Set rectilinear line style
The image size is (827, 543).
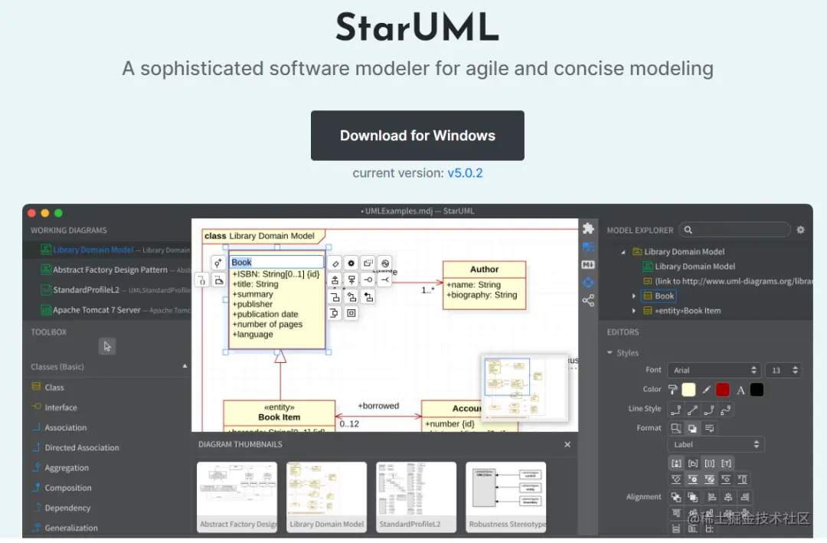click(x=675, y=410)
